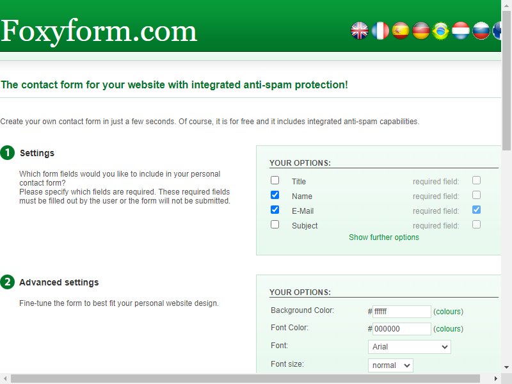Click the vertical scrollbar down arrow
This screenshot has width=512, height=384.
click(x=507, y=367)
